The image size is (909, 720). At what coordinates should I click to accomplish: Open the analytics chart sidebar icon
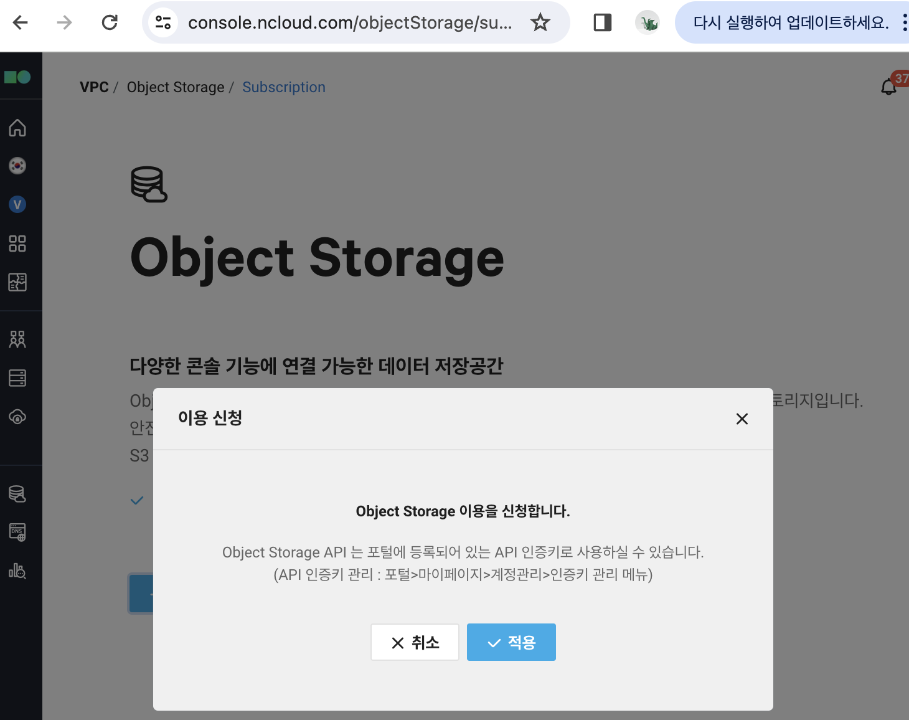tap(17, 571)
